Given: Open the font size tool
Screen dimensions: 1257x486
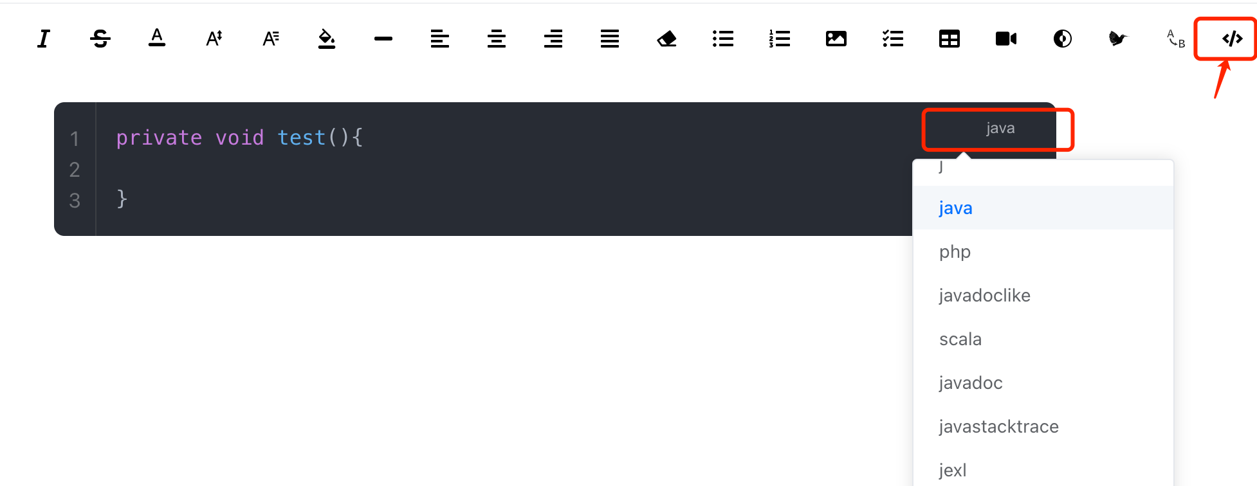Looking at the screenshot, I should (214, 39).
